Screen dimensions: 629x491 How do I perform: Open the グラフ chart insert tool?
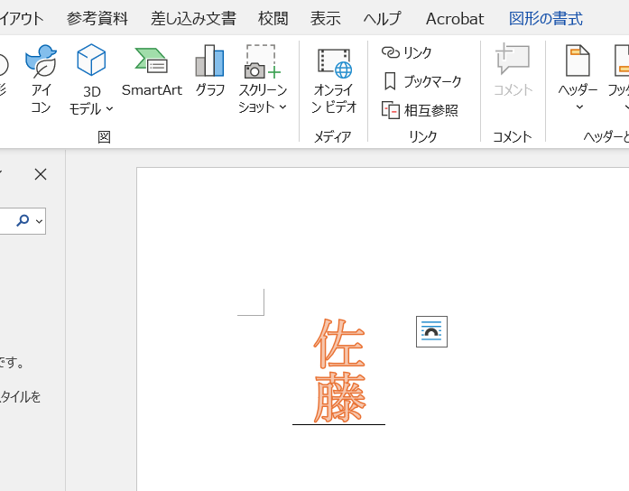click(209, 74)
